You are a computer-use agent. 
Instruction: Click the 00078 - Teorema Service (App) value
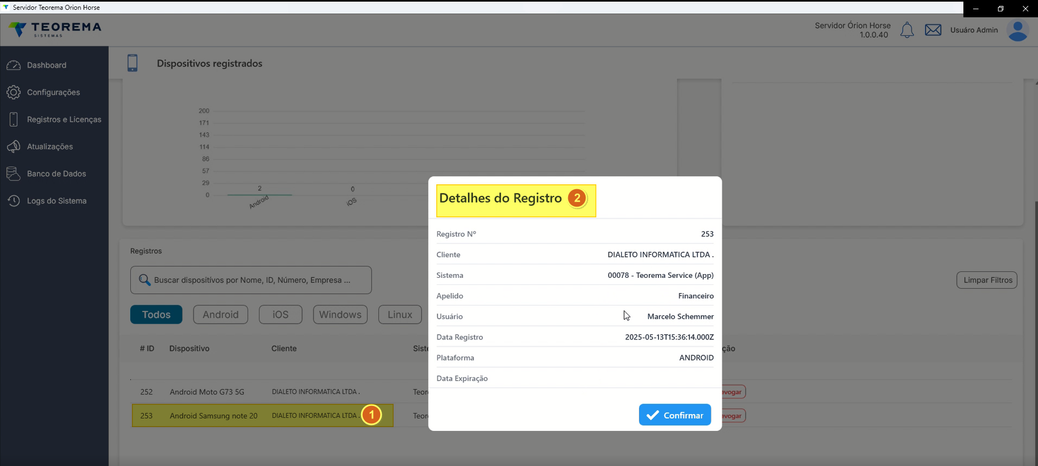[661, 275]
